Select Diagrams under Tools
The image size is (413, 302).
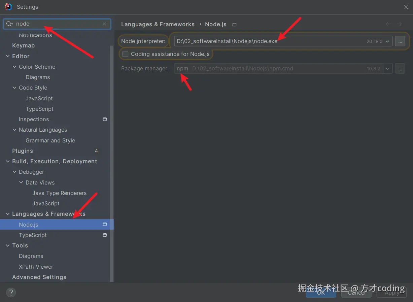31,256
